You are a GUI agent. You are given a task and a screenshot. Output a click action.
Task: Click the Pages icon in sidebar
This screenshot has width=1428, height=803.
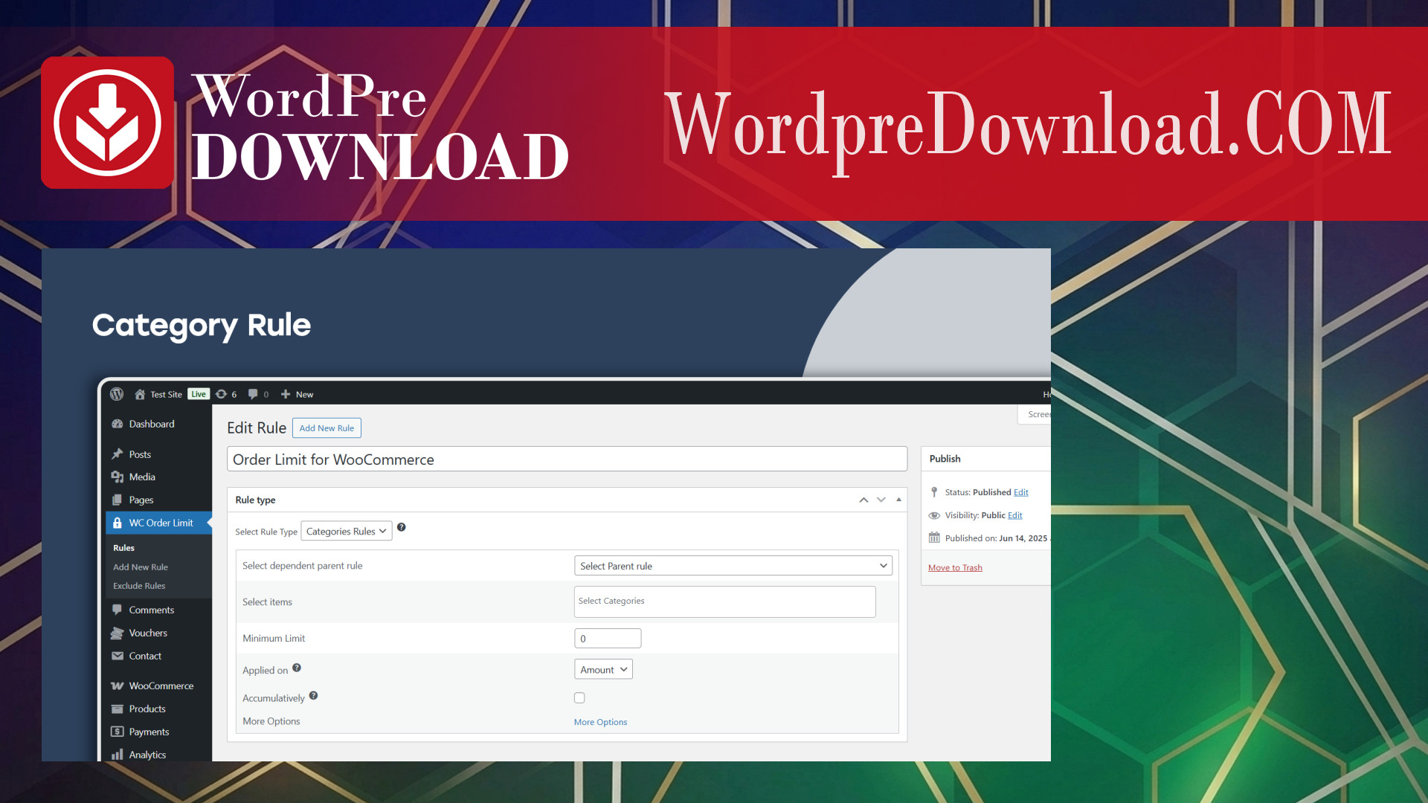[118, 500]
